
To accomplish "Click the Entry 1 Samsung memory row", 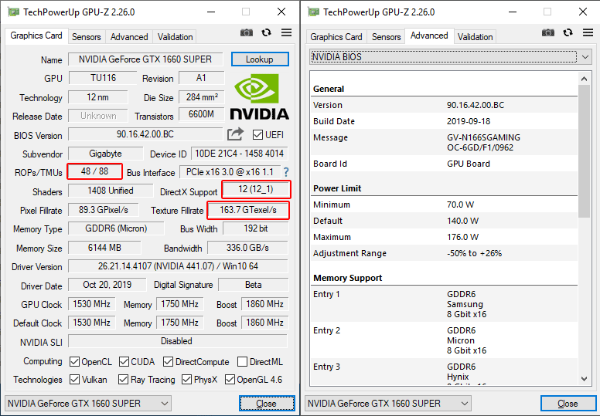I will (444, 304).
